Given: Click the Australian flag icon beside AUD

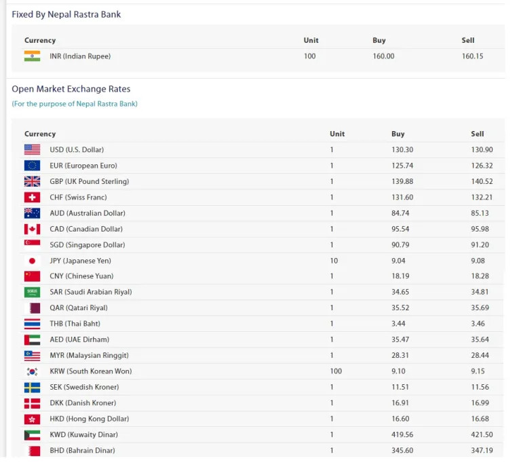Looking at the screenshot, I should [33, 213].
